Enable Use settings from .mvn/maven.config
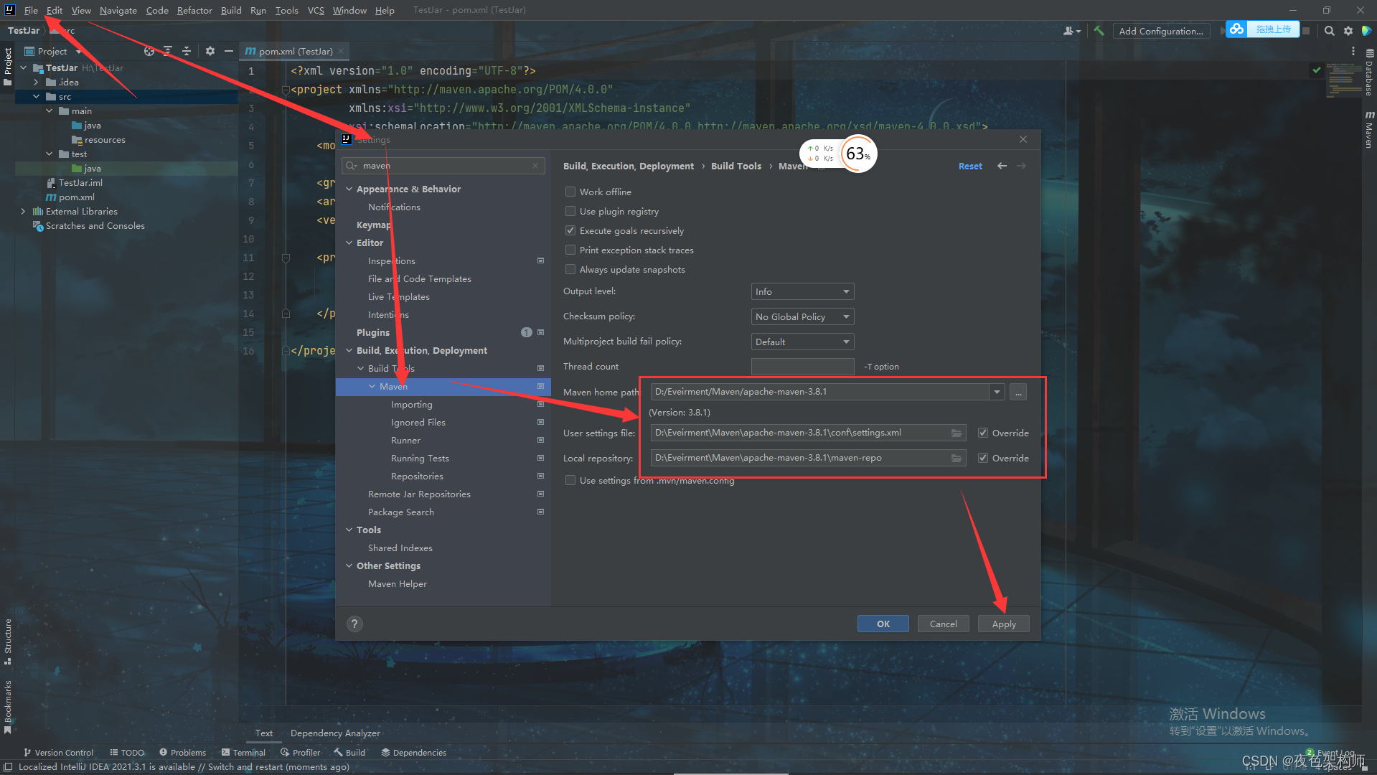The height and width of the screenshot is (775, 1377). [570, 480]
